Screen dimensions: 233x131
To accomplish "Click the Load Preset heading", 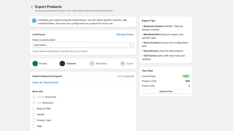I will [x=39, y=34].
